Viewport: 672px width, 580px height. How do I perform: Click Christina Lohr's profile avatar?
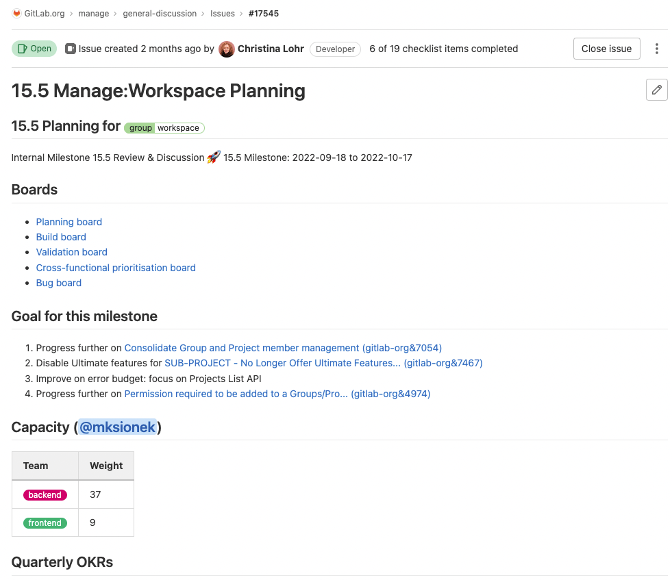coord(227,49)
